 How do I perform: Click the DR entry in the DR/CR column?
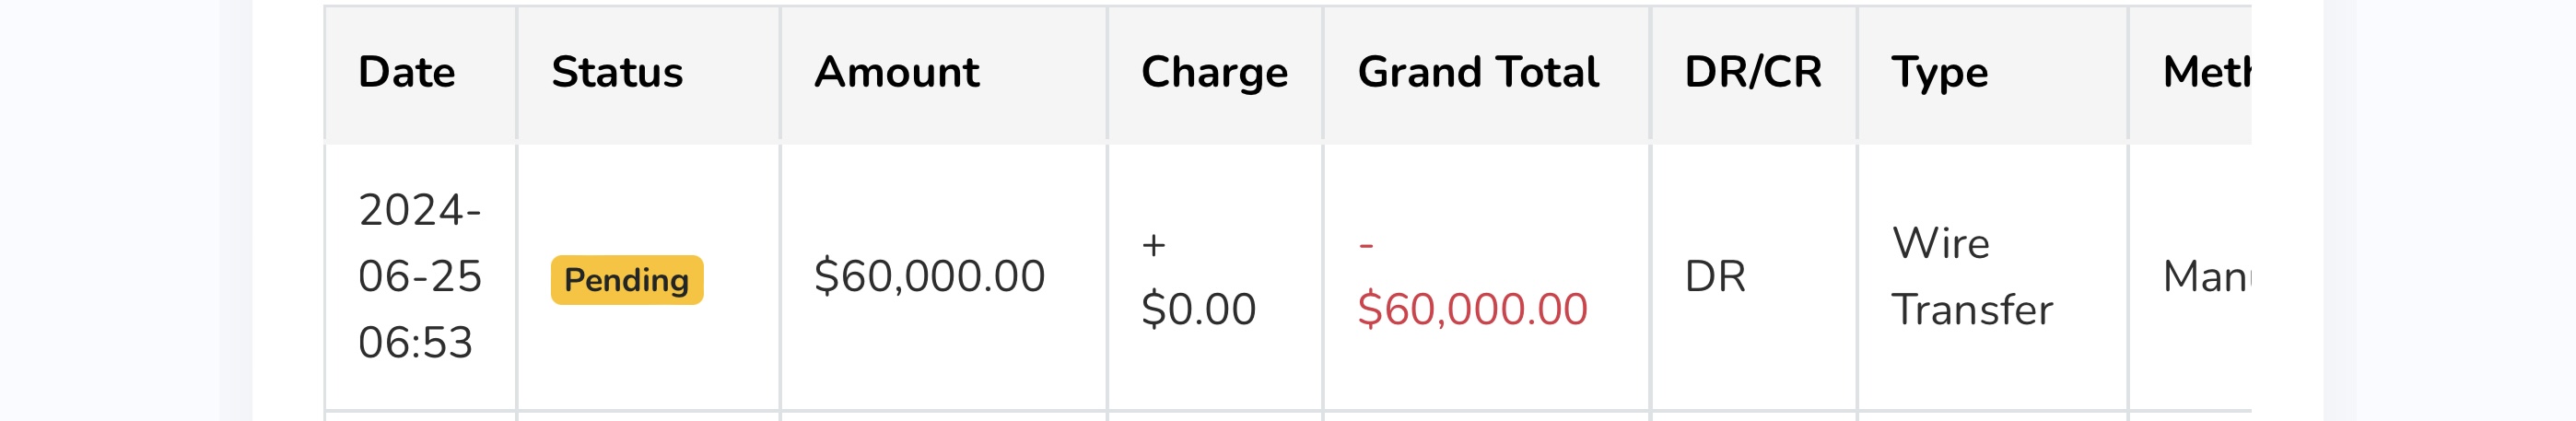coord(1715,276)
